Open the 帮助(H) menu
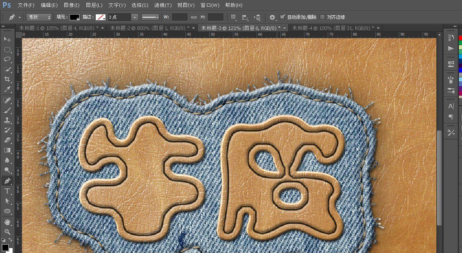The height and width of the screenshot is (253, 462). pyautogui.click(x=234, y=5)
